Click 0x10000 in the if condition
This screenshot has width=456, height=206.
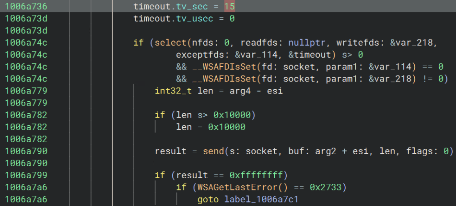[232, 115]
